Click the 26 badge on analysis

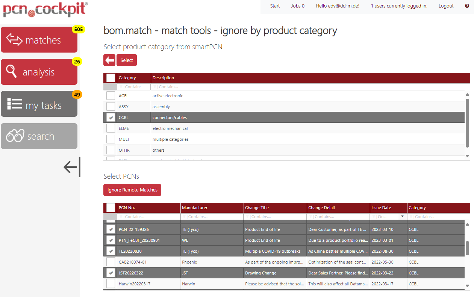(x=77, y=62)
